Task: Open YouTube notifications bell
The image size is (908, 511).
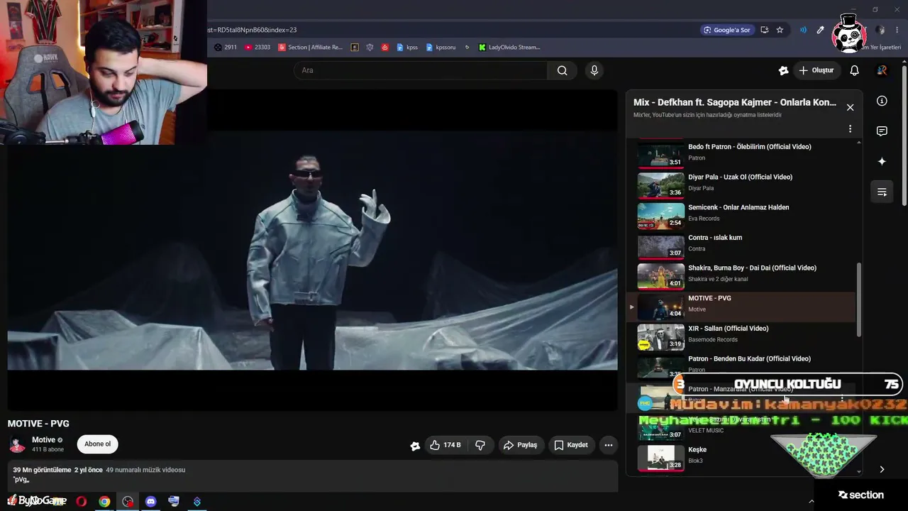Action: point(855,70)
